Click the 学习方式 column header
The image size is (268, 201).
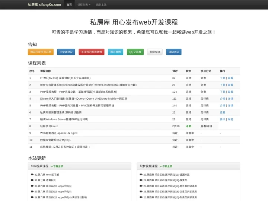click(x=206, y=71)
